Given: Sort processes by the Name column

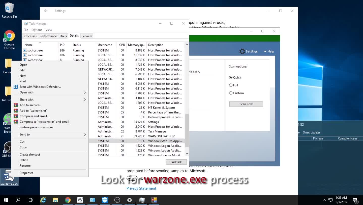Looking at the screenshot, I should (x=40, y=45).
